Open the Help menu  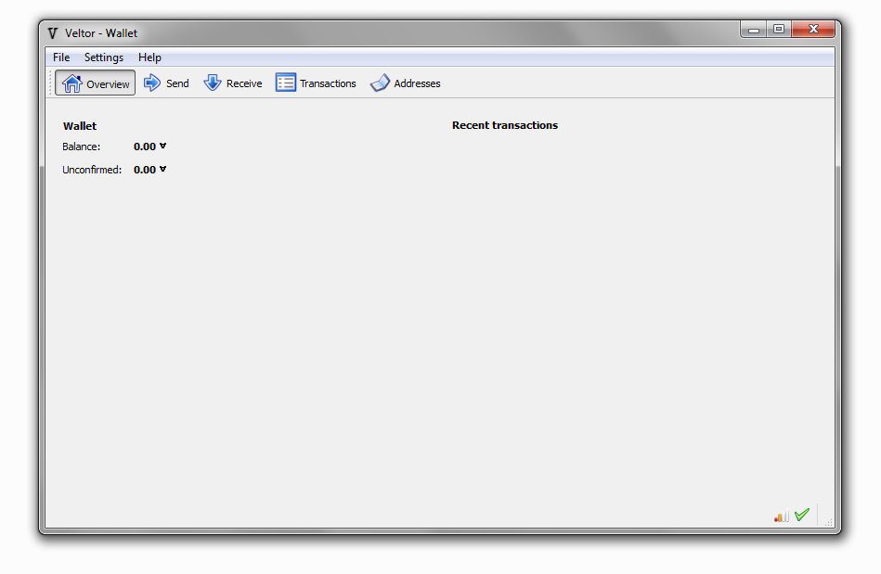pos(149,57)
